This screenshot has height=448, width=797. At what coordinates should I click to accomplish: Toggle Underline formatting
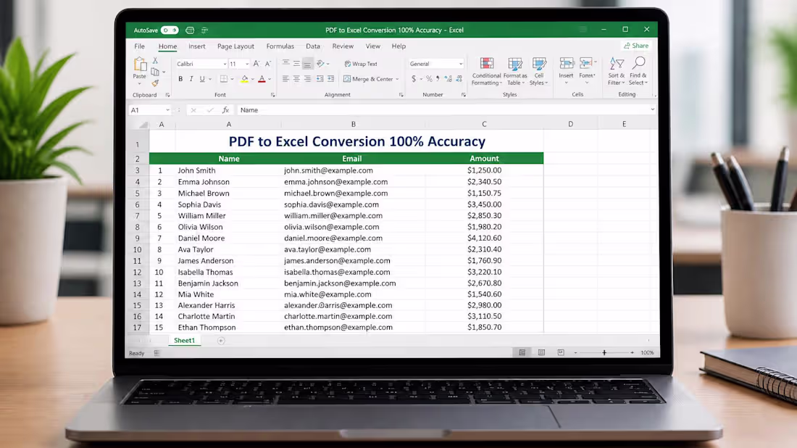202,79
